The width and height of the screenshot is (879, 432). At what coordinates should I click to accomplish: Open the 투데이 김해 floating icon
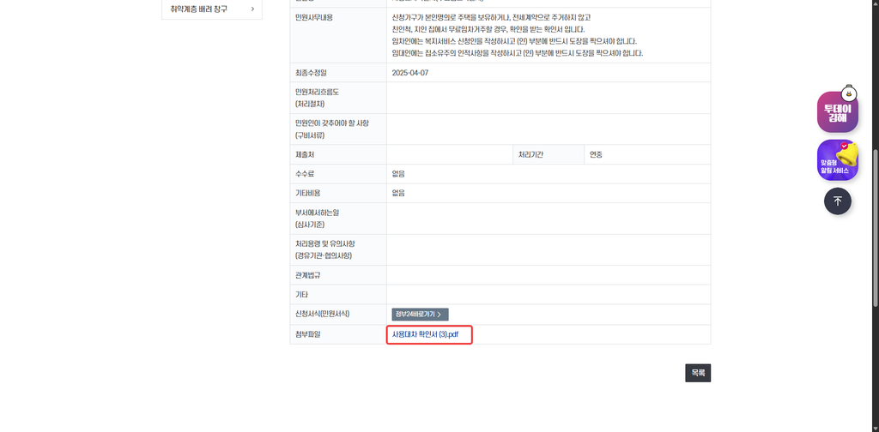pos(838,111)
